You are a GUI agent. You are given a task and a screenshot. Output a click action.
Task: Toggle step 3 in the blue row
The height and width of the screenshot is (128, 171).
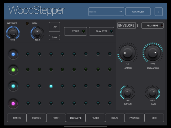coord(51,54)
